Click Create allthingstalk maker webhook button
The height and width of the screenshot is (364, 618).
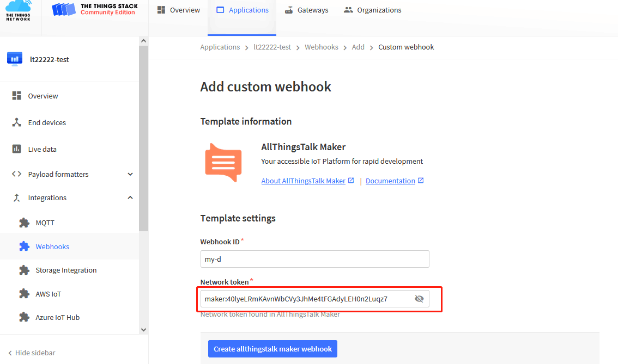coord(272,349)
